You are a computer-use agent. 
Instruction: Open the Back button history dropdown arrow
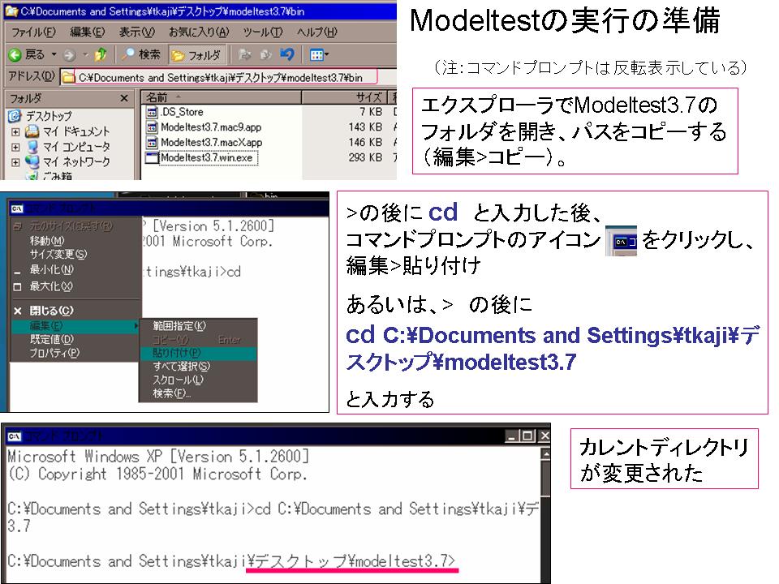coord(55,55)
